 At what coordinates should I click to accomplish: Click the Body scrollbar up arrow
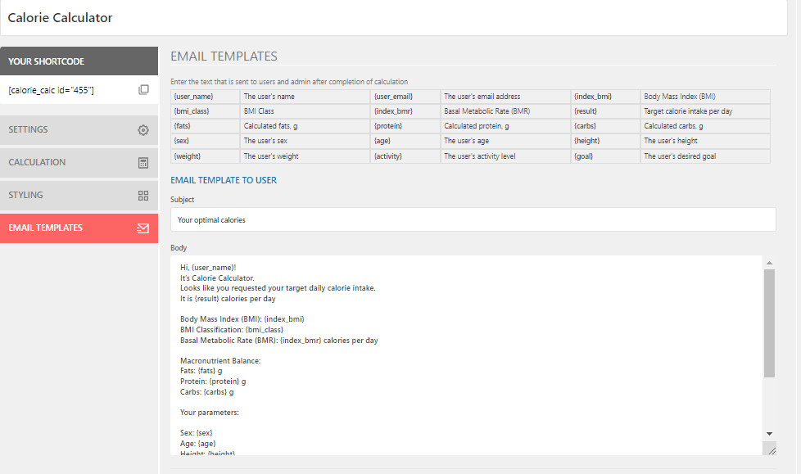pos(769,263)
